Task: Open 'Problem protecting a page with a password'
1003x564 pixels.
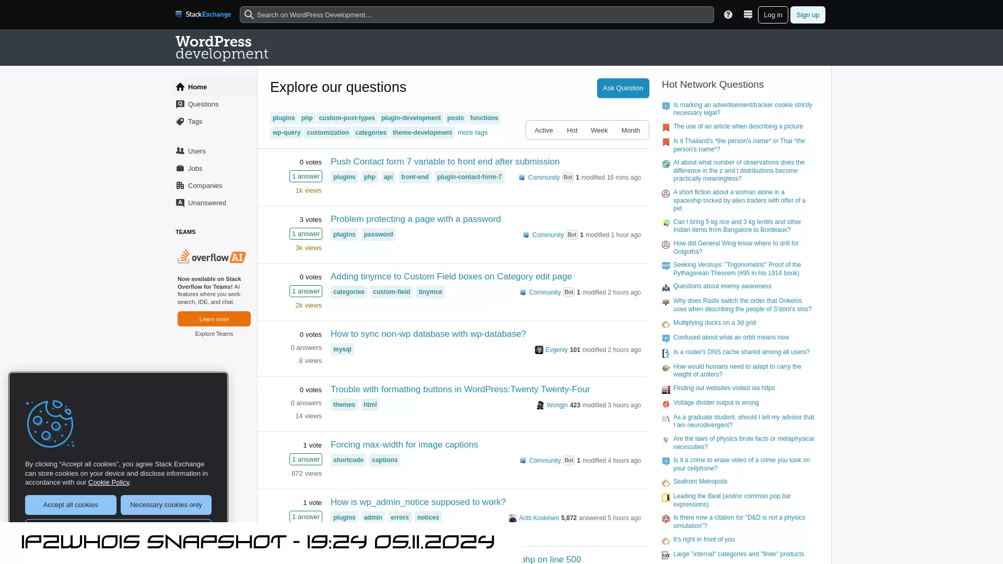Action: coord(416,219)
